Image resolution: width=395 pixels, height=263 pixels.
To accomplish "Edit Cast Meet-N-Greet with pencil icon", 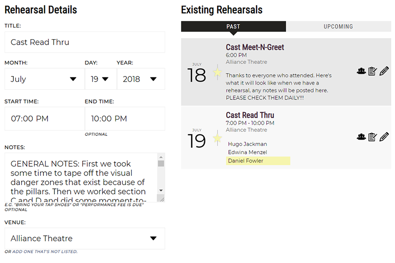I will tap(384, 71).
